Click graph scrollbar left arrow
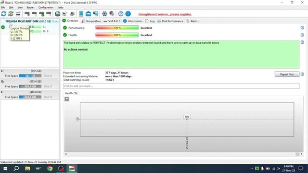Viewport: 308px width, 173px height. tap(66, 154)
